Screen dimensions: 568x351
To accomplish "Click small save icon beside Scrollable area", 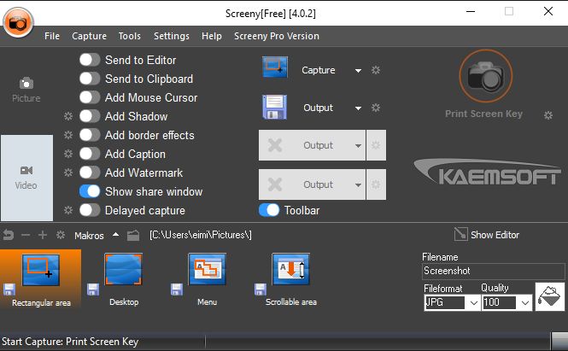I will pyautogui.click(x=261, y=290).
